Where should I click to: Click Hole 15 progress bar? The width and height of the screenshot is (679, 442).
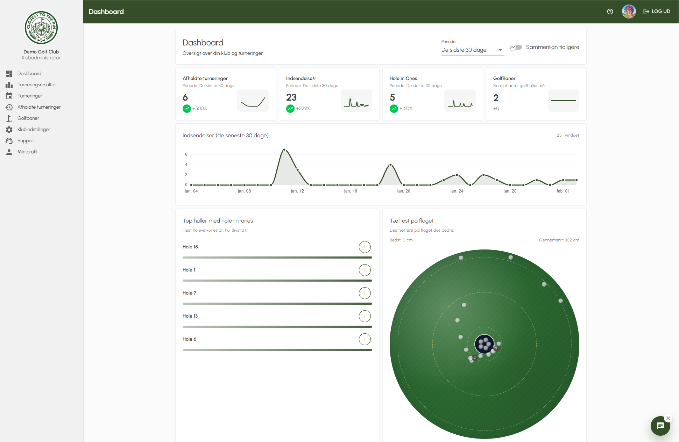click(277, 258)
